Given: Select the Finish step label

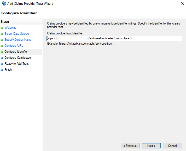Looking at the screenshot, I should 8,70.
